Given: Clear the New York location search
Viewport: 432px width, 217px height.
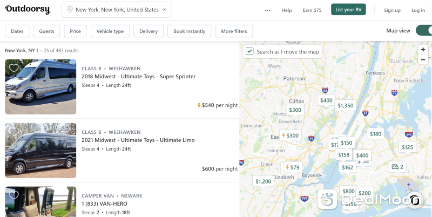Looking at the screenshot, I should click(164, 10).
